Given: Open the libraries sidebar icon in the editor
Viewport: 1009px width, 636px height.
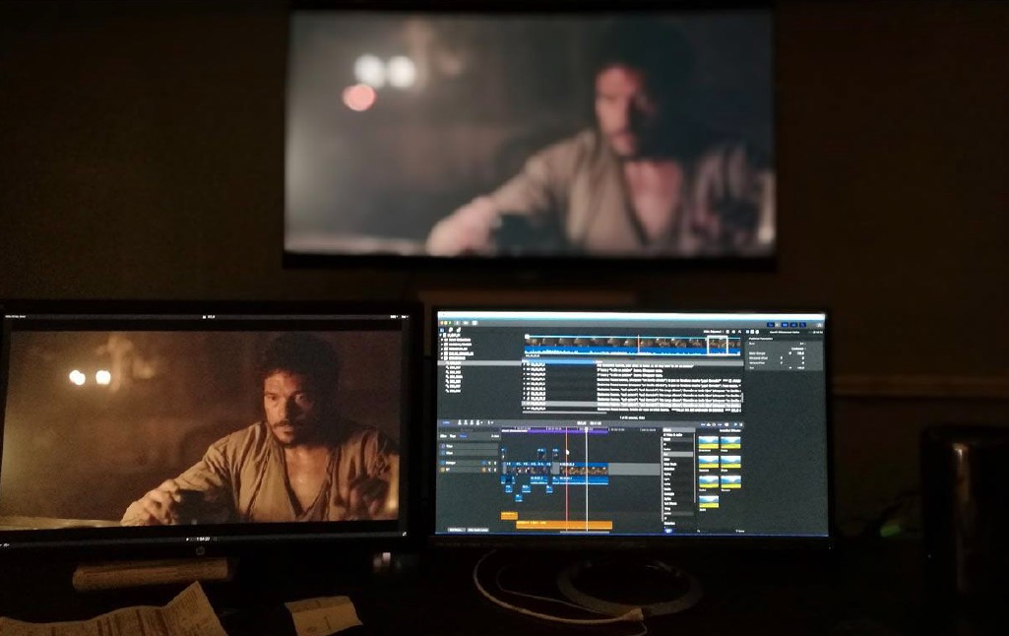Looking at the screenshot, I should [x=442, y=330].
